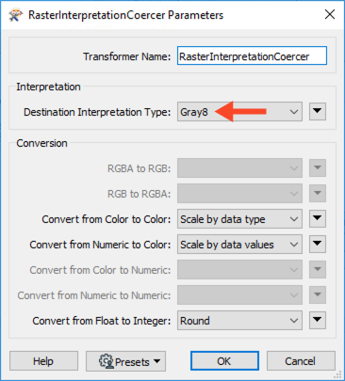Open the Convert from Color to Color dropdown

click(x=239, y=219)
